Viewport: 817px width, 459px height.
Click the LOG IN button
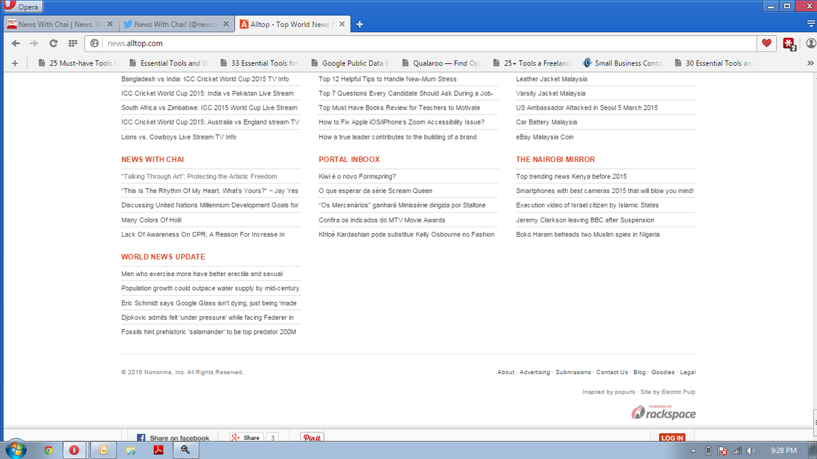click(672, 438)
